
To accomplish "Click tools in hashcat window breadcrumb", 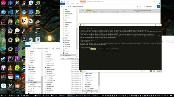I will (x=53, y=48).
